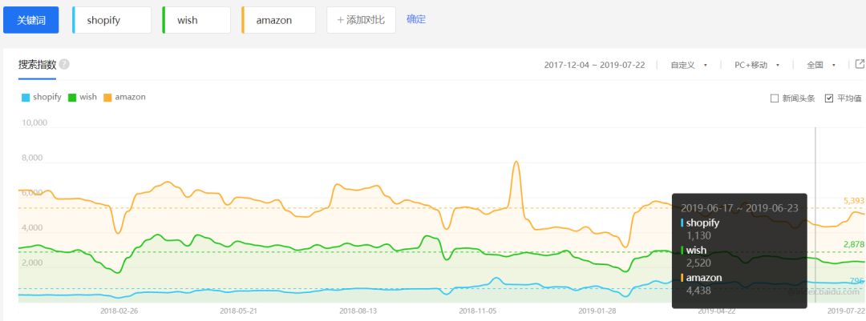Image resolution: width=866 pixels, height=321 pixels.
Task: Expand the PC+移动 device dropdown
Action: pyautogui.click(x=757, y=65)
